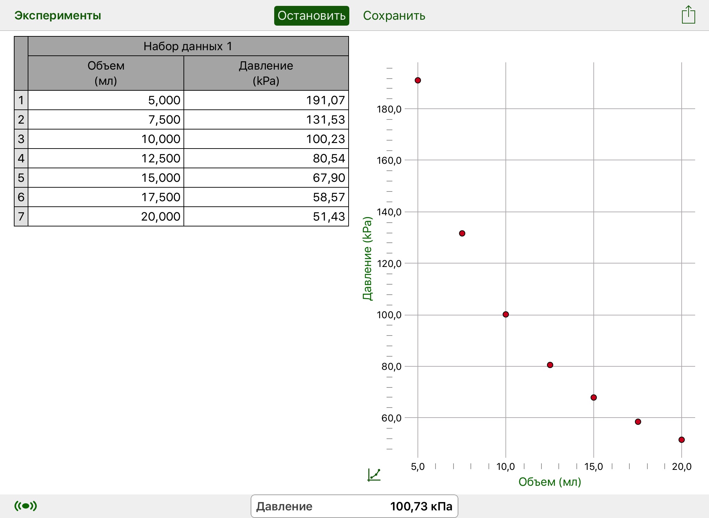Viewport: 709px width, 518px height.
Task: Tap the Давление (kPa) vertical axis label
Action: (x=367, y=258)
